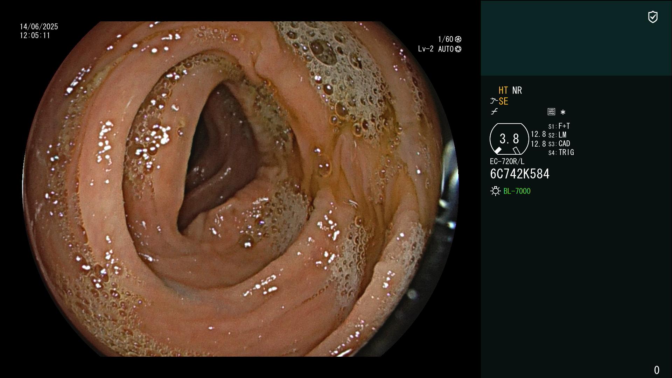Click the green BL-7000 light source label
The image size is (672, 378).
point(517,191)
